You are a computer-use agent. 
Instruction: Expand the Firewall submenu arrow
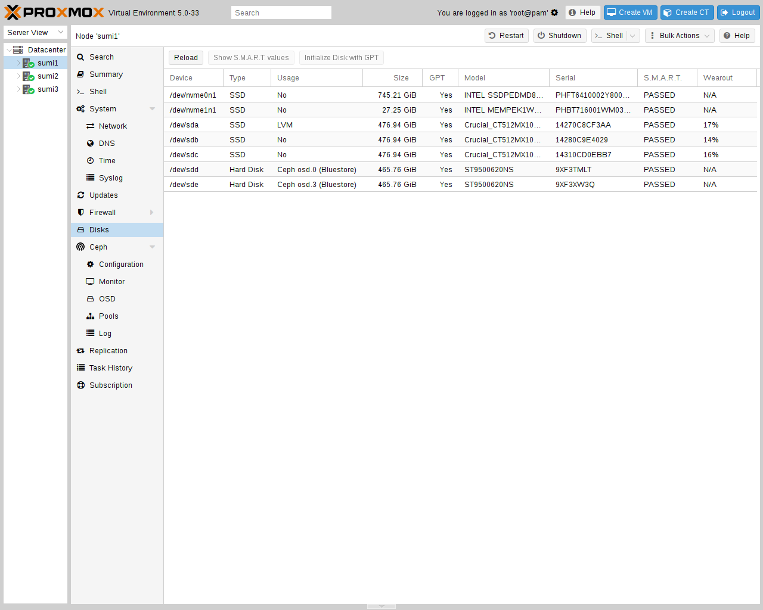[151, 213]
